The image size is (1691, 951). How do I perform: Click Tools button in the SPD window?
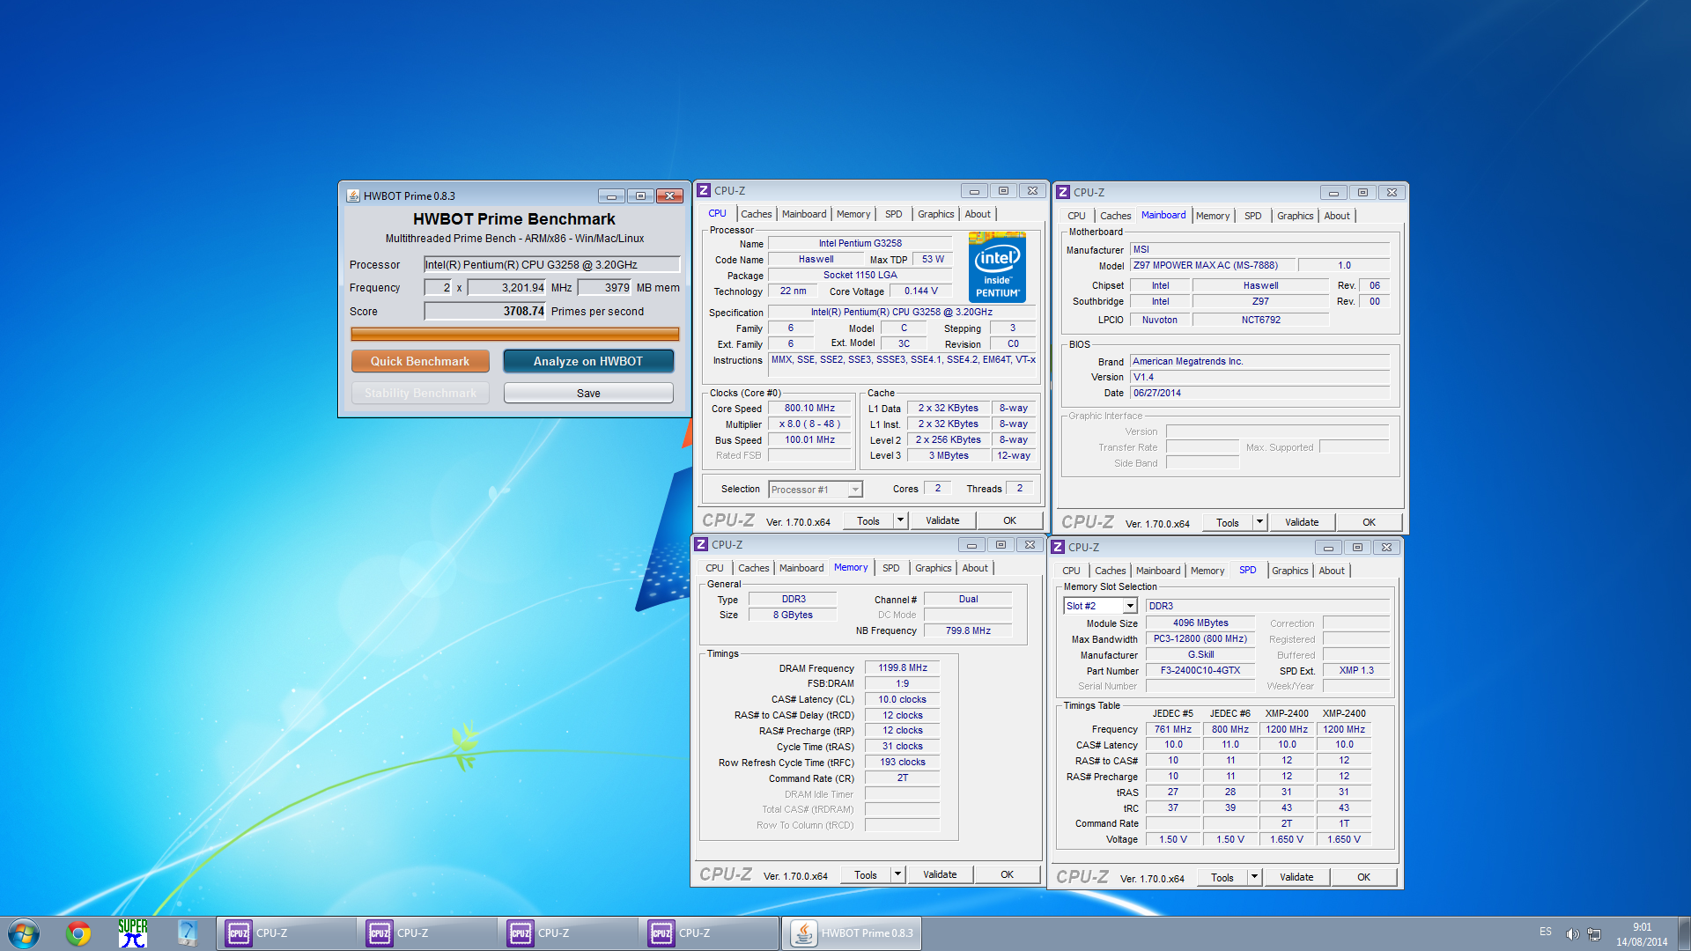(x=1222, y=877)
